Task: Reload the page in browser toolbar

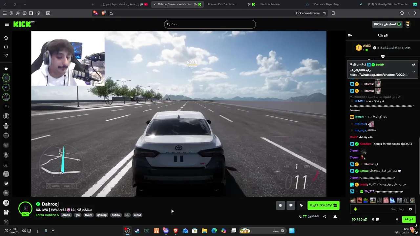Action: click(x=402, y=13)
